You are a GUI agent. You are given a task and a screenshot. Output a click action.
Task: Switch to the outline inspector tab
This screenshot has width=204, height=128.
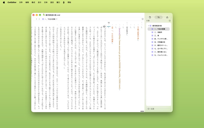pos(158,17)
